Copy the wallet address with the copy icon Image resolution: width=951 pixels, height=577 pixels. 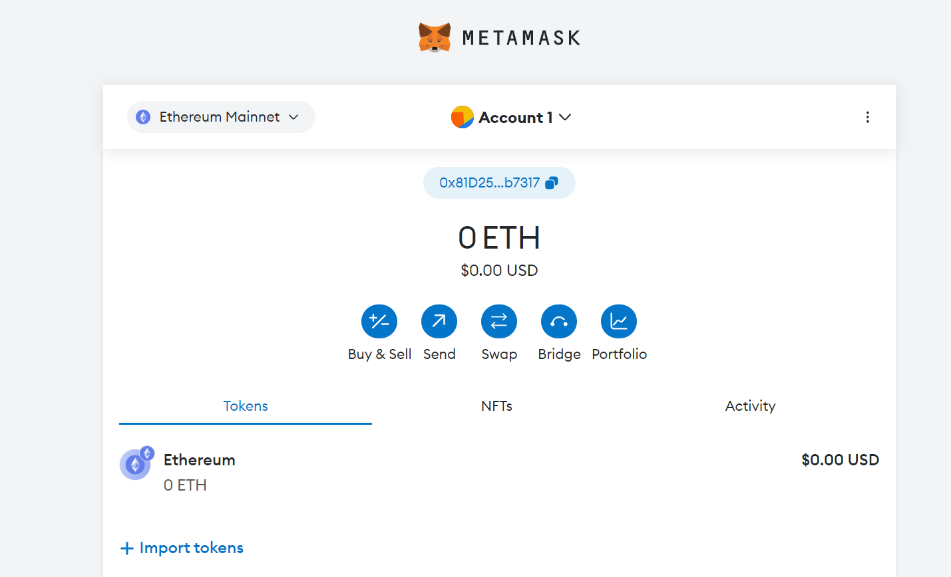pyautogui.click(x=552, y=183)
